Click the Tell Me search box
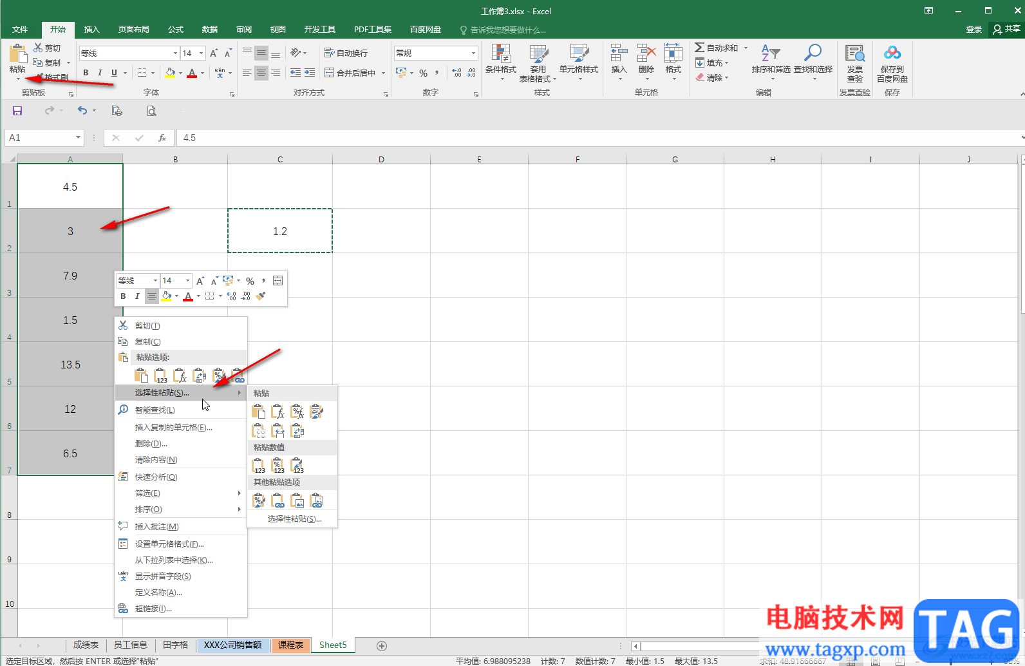This screenshot has width=1025, height=666. (x=503, y=30)
